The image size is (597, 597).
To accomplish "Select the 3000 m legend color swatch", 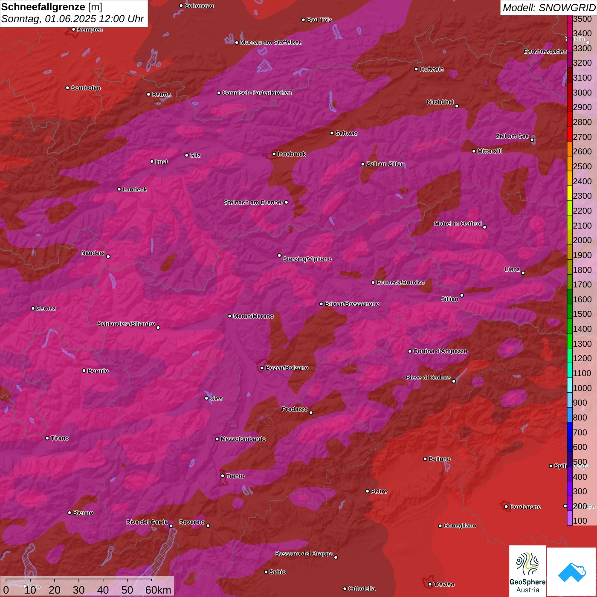I will click(570, 90).
